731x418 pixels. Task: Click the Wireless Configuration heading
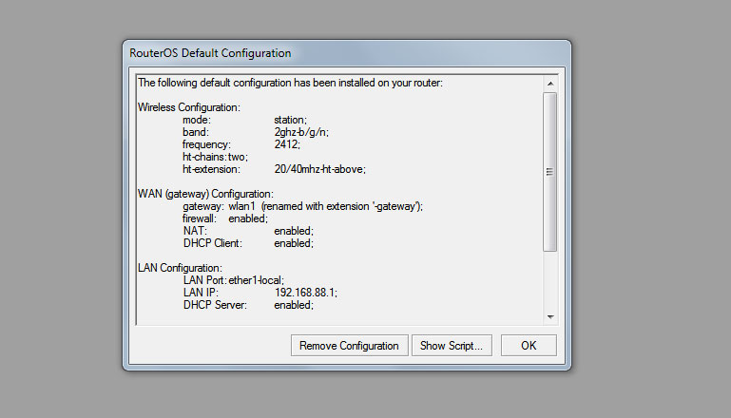(x=188, y=107)
